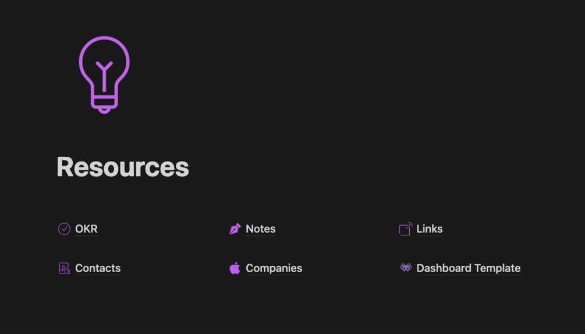
Task: Navigate to the Companies page
Action: coord(274,268)
